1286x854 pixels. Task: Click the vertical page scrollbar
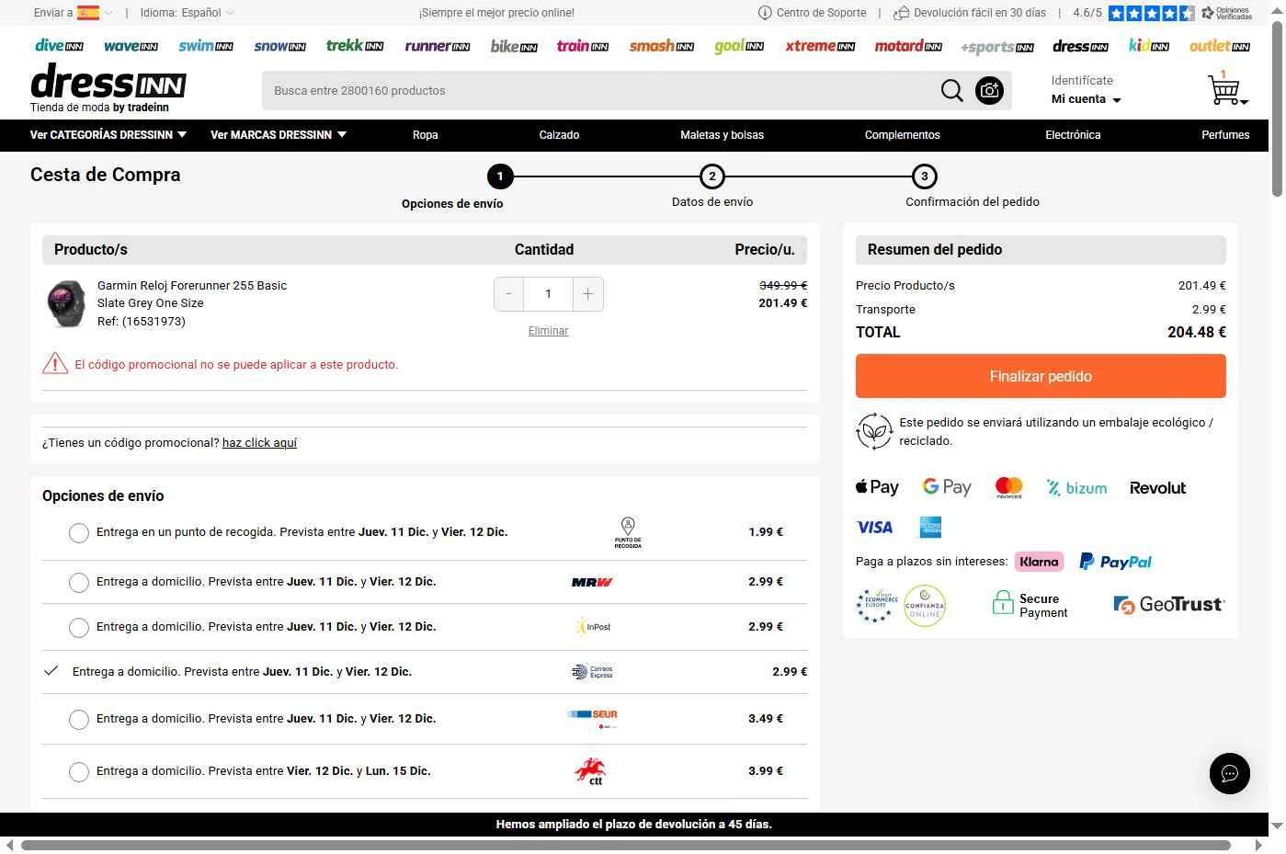(x=1277, y=108)
